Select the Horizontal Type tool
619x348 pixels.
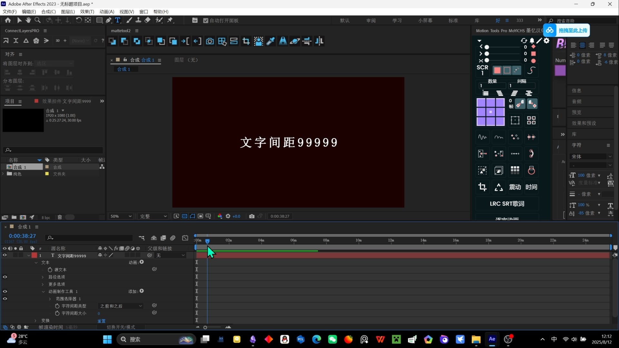[118, 20]
